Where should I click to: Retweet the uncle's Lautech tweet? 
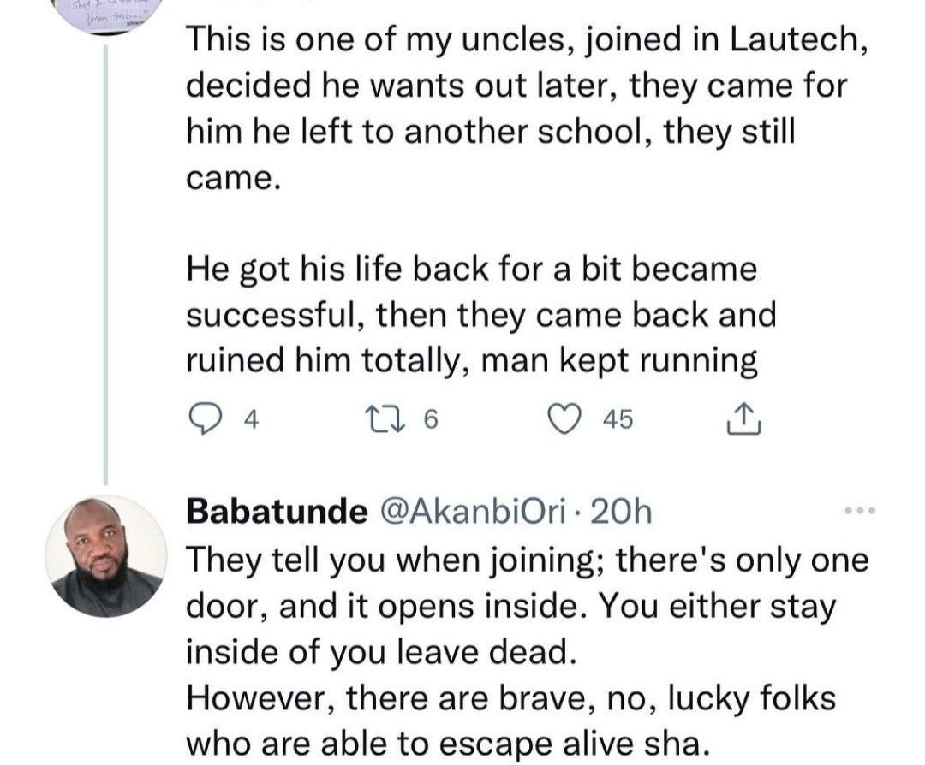coord(375,418)
